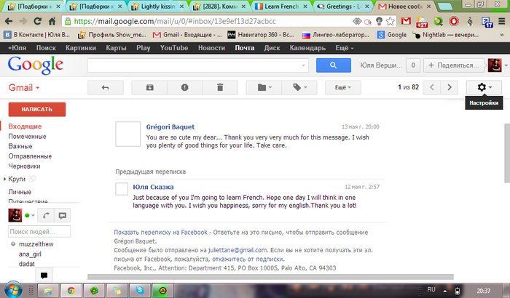Click the notifications counter showing 0
Viewport: 510px width, 298px height.
coord(413,65)
